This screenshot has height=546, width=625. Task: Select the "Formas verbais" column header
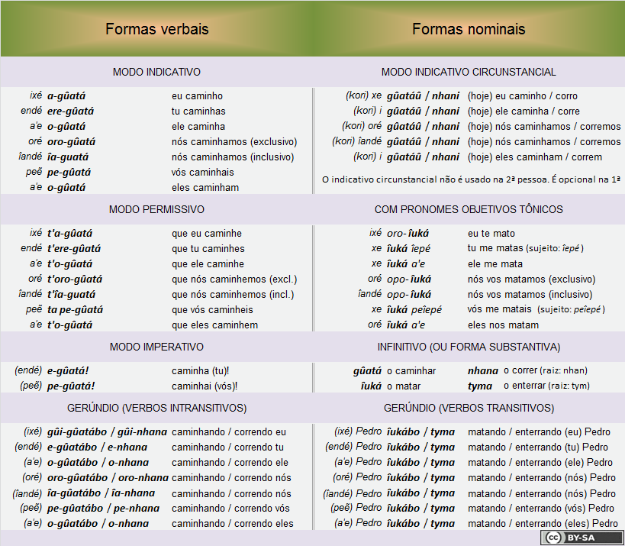tap(156, 29)
